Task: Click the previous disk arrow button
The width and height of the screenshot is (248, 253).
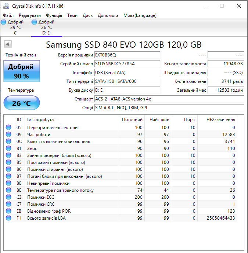Action: [x=8, y=44]
